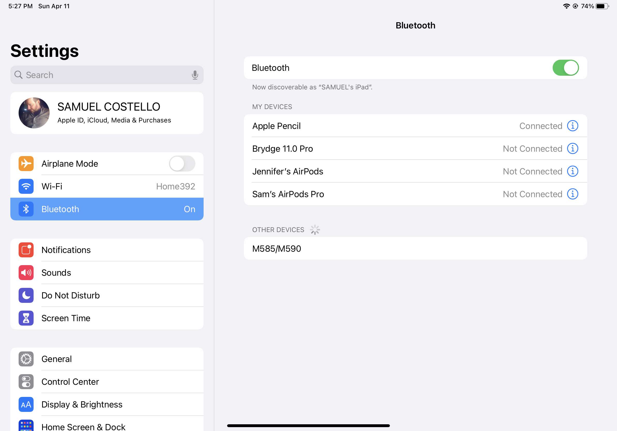Screen dimensions: 617x431
Task: Tap the Notifications red icon
Action: pos(26,250)
